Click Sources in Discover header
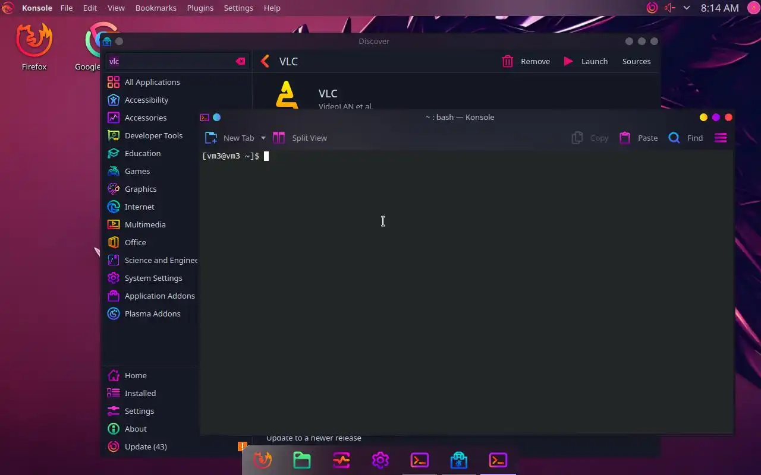761x475 pixels. pyautogui.click(x=636, y=61)
